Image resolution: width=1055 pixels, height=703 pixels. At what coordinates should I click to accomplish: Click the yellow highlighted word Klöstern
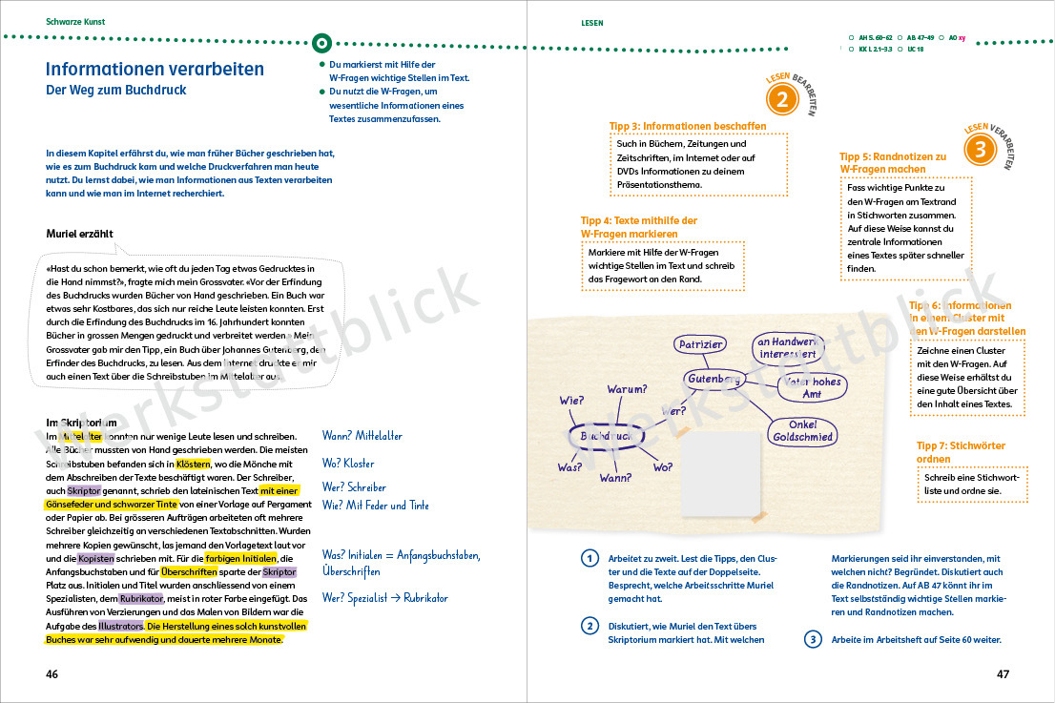click(194, 463)
